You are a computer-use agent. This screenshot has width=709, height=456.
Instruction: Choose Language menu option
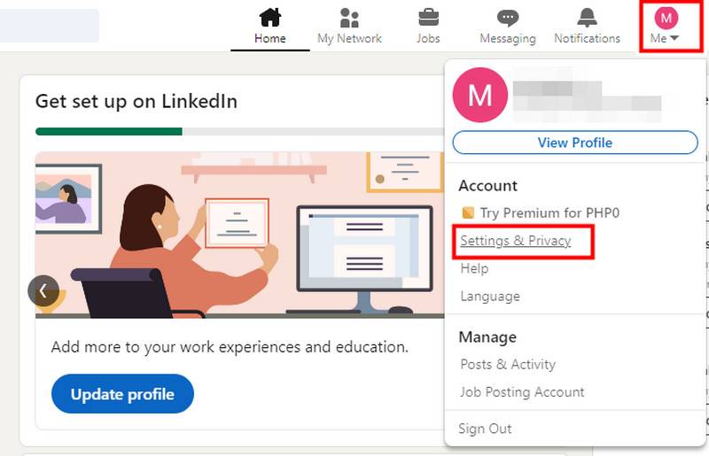coord(489,296)
